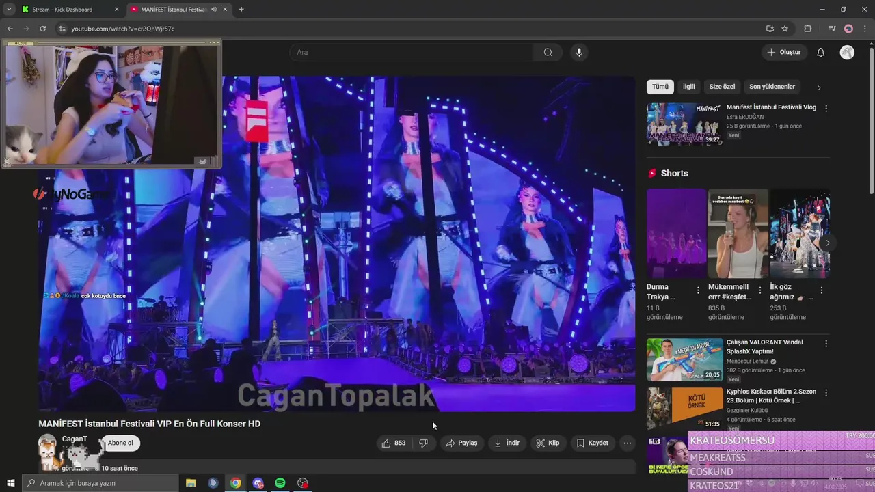Screen dimensions: 875x492
Task: Open İlk göz ağrımız short thumbnail
Action: coord(800,234)
